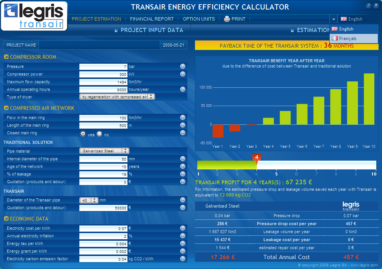Open the Pipe material dropdown
The width and height of the screenshot is (382, 269).
[104, 151]
